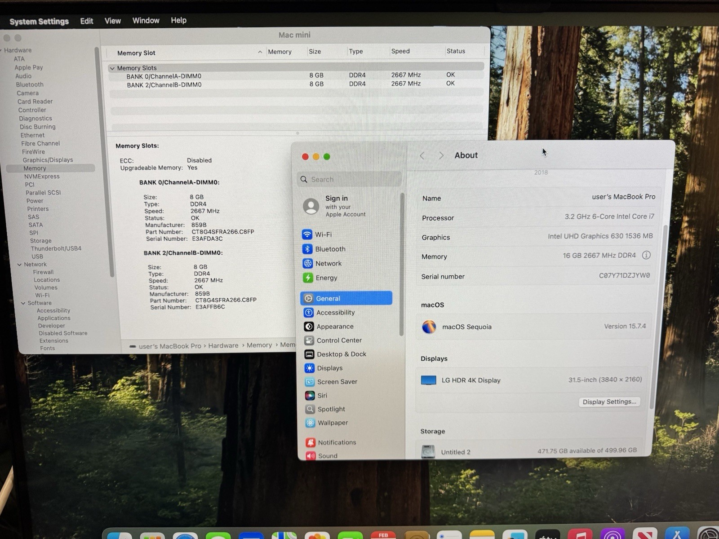Click the Display Settings... button
719x539 pixels.
tap(609, 402)
